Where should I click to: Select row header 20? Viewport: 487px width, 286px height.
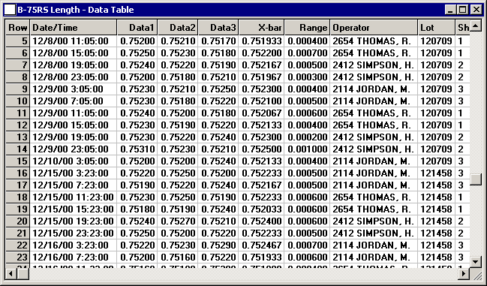[18, 221]
